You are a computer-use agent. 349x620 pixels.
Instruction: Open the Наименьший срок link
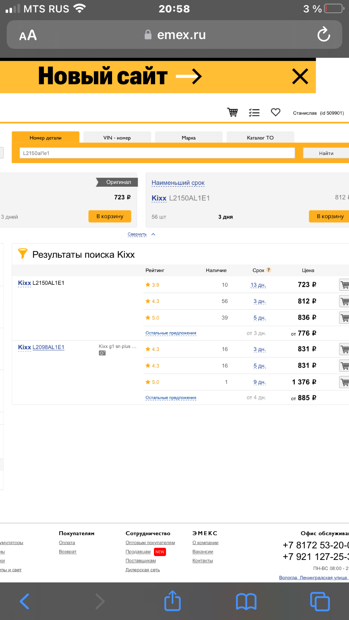tap(178, 183)
